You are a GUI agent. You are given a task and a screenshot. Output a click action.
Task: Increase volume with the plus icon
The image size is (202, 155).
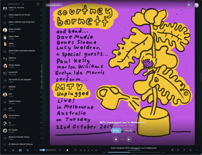click(x=60, y=150)
